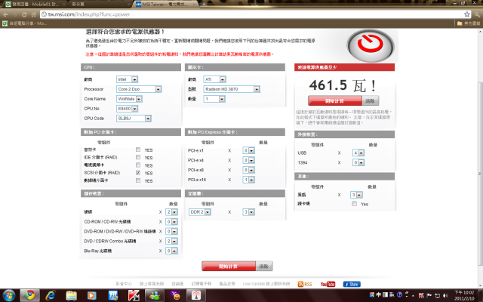
Task: Open the first footer link on left
Action: (124, 284)
